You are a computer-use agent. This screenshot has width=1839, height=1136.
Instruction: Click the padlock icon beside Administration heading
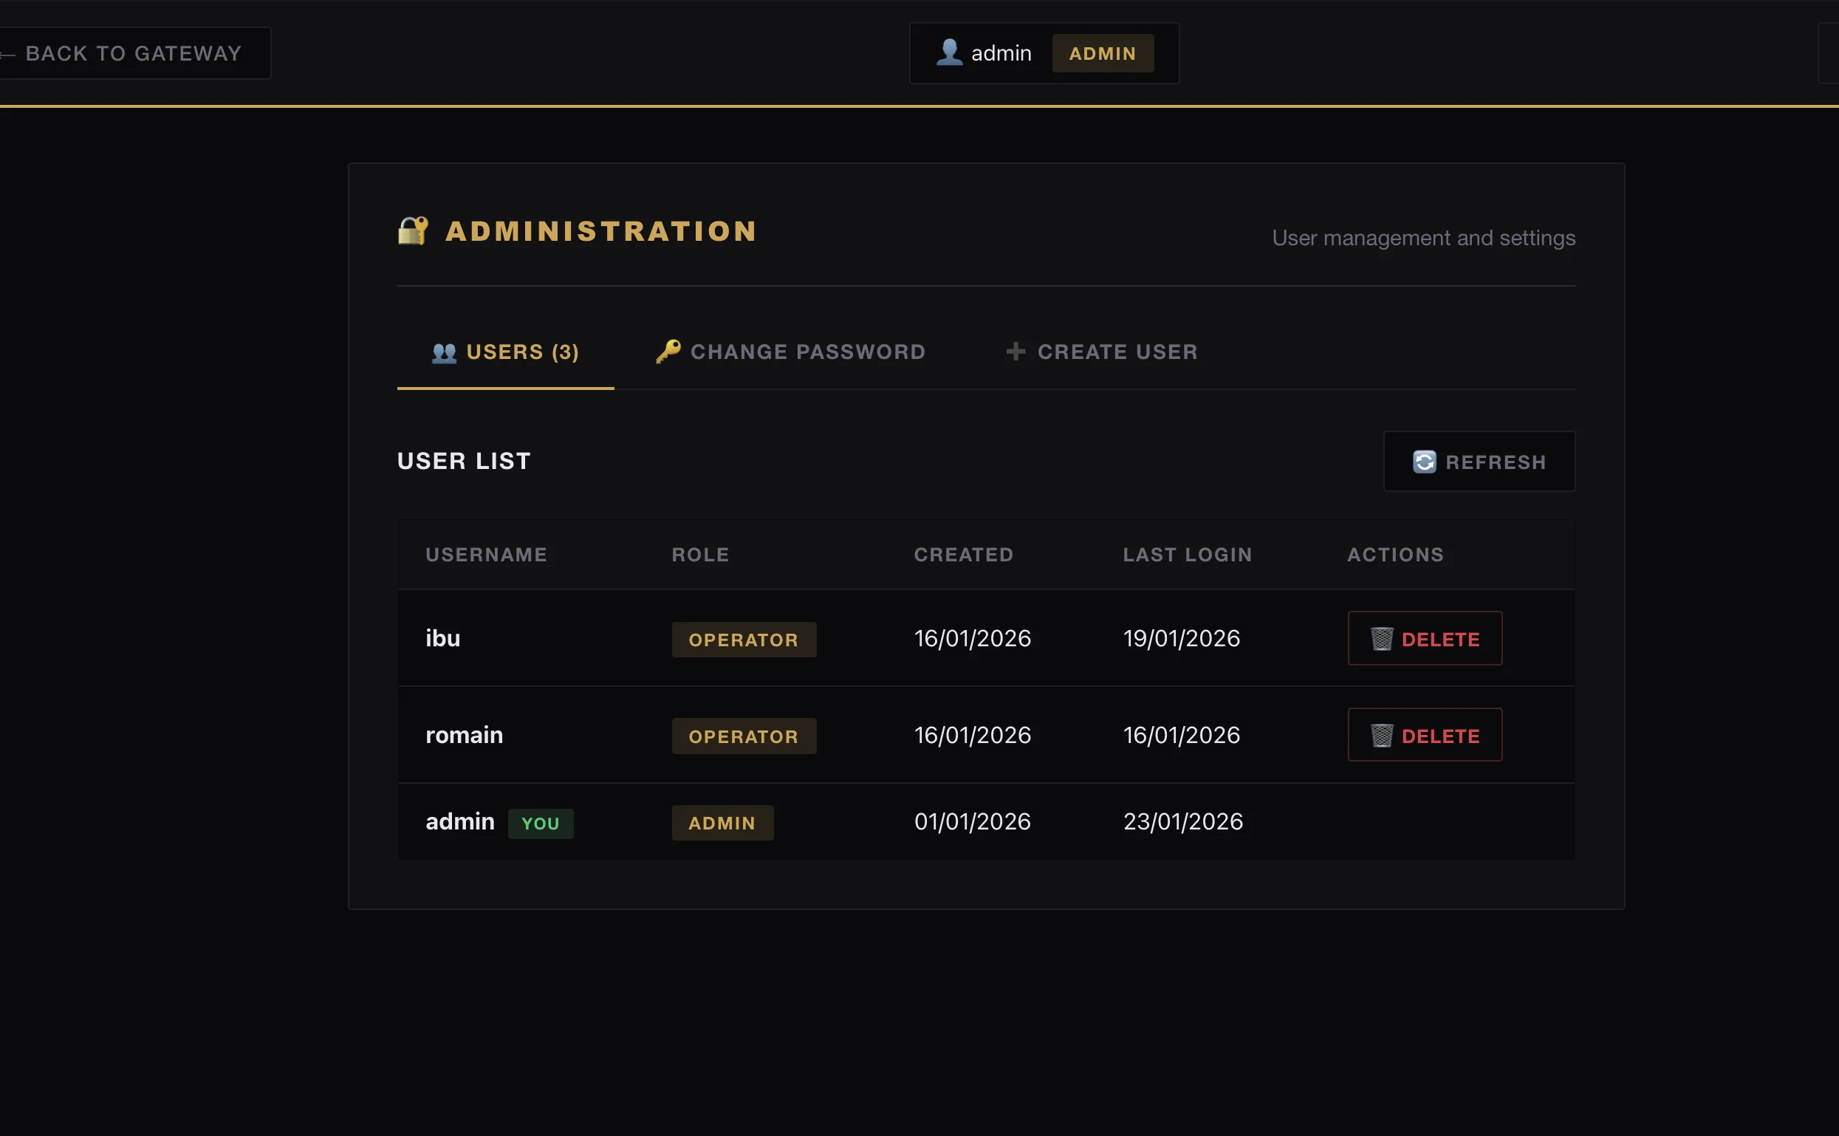[x=413, y=230]
